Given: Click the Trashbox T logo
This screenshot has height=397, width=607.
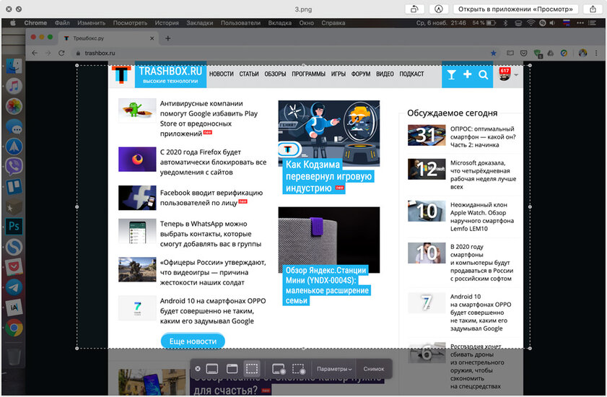Looking at the screenshot, I should click(x=121, y=74).
